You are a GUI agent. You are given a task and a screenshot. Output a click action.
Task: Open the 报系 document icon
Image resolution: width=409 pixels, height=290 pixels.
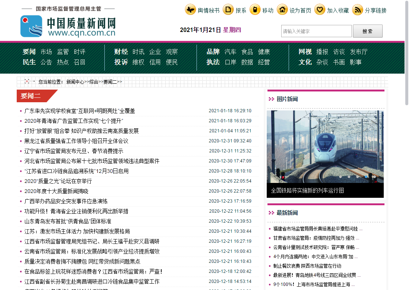tap(228, 10)
